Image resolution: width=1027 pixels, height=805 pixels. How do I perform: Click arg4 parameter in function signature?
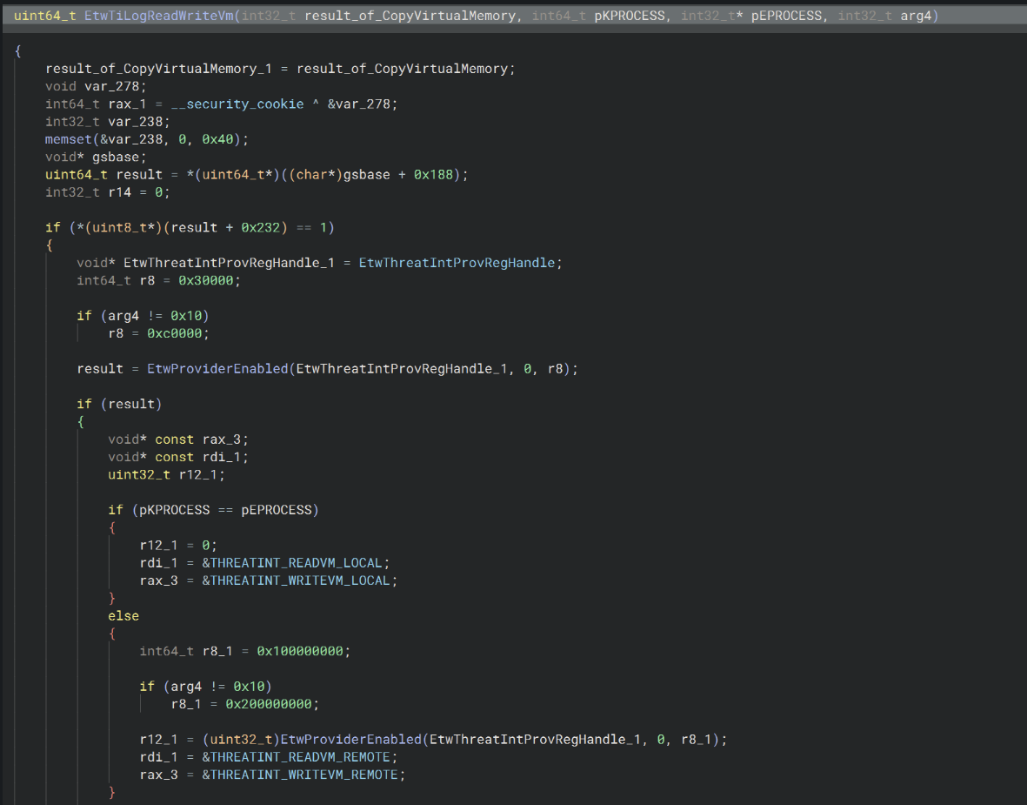click(914, 17)
